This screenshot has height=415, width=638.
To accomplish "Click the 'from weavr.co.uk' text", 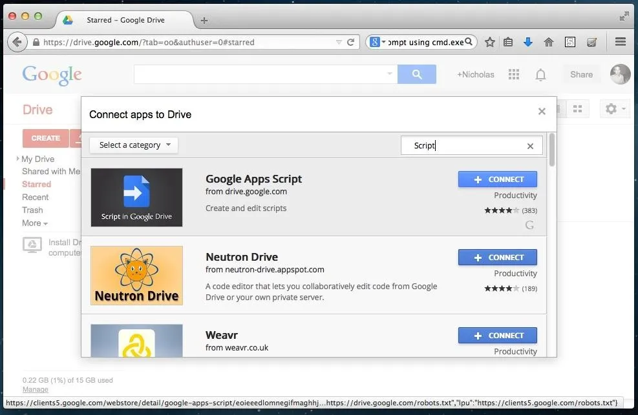I will (x=237, y=348).
